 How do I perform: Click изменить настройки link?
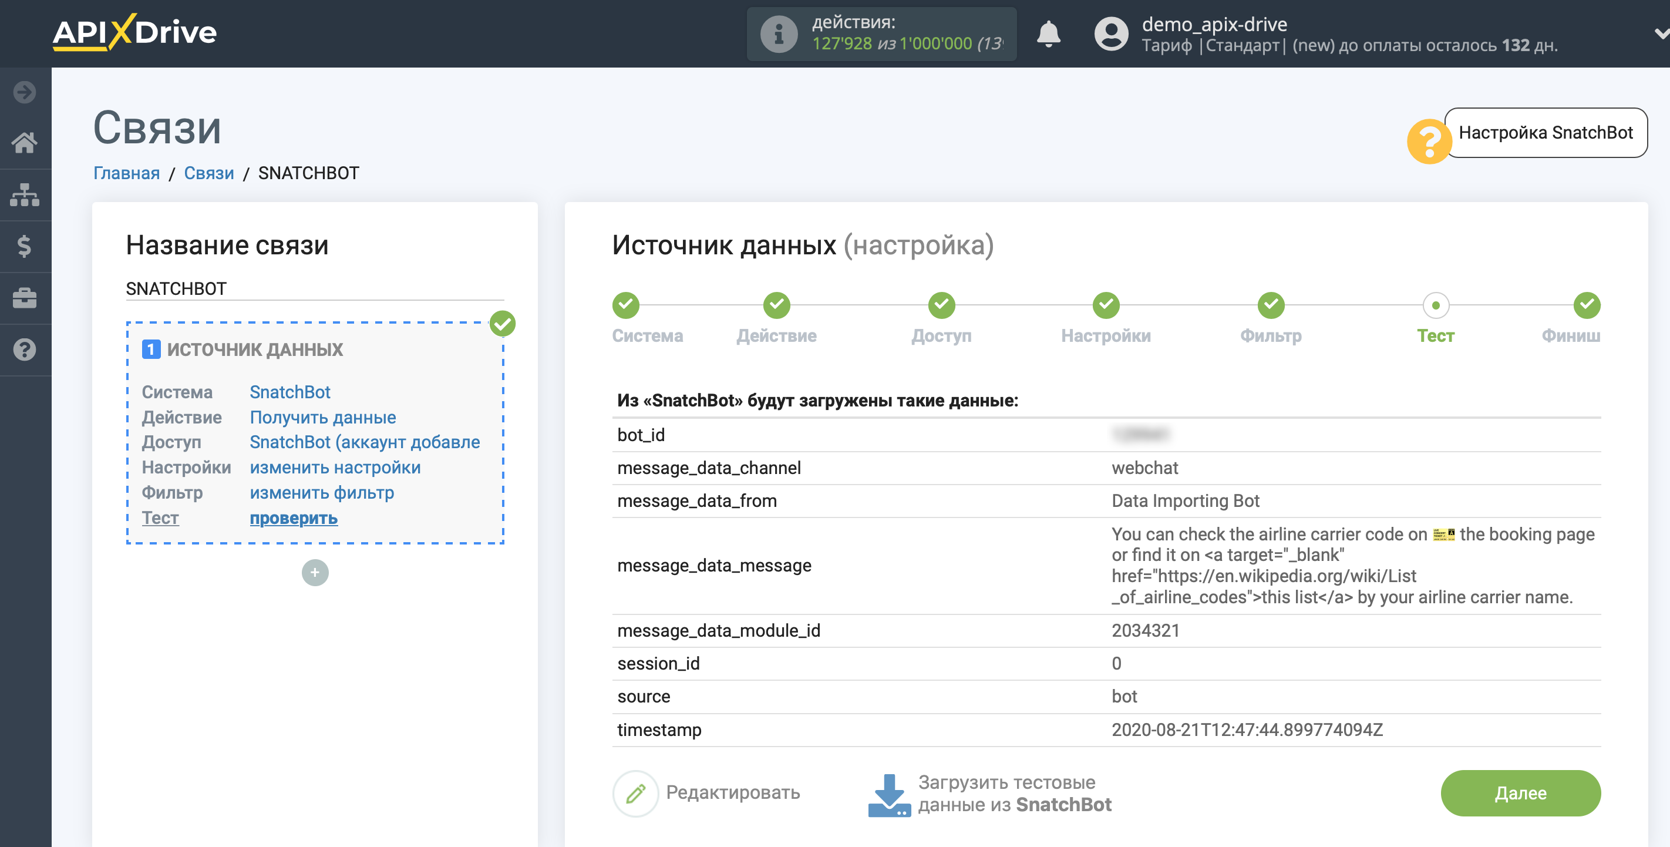tap(335, 468)
